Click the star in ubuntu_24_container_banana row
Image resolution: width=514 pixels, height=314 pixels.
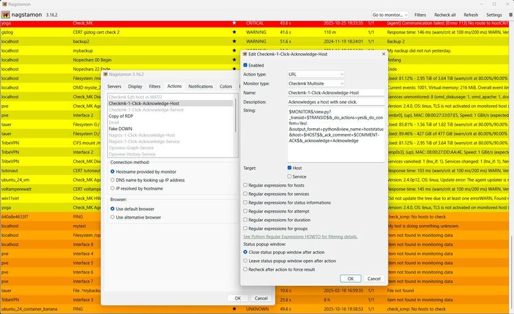(x=234, y=309)
